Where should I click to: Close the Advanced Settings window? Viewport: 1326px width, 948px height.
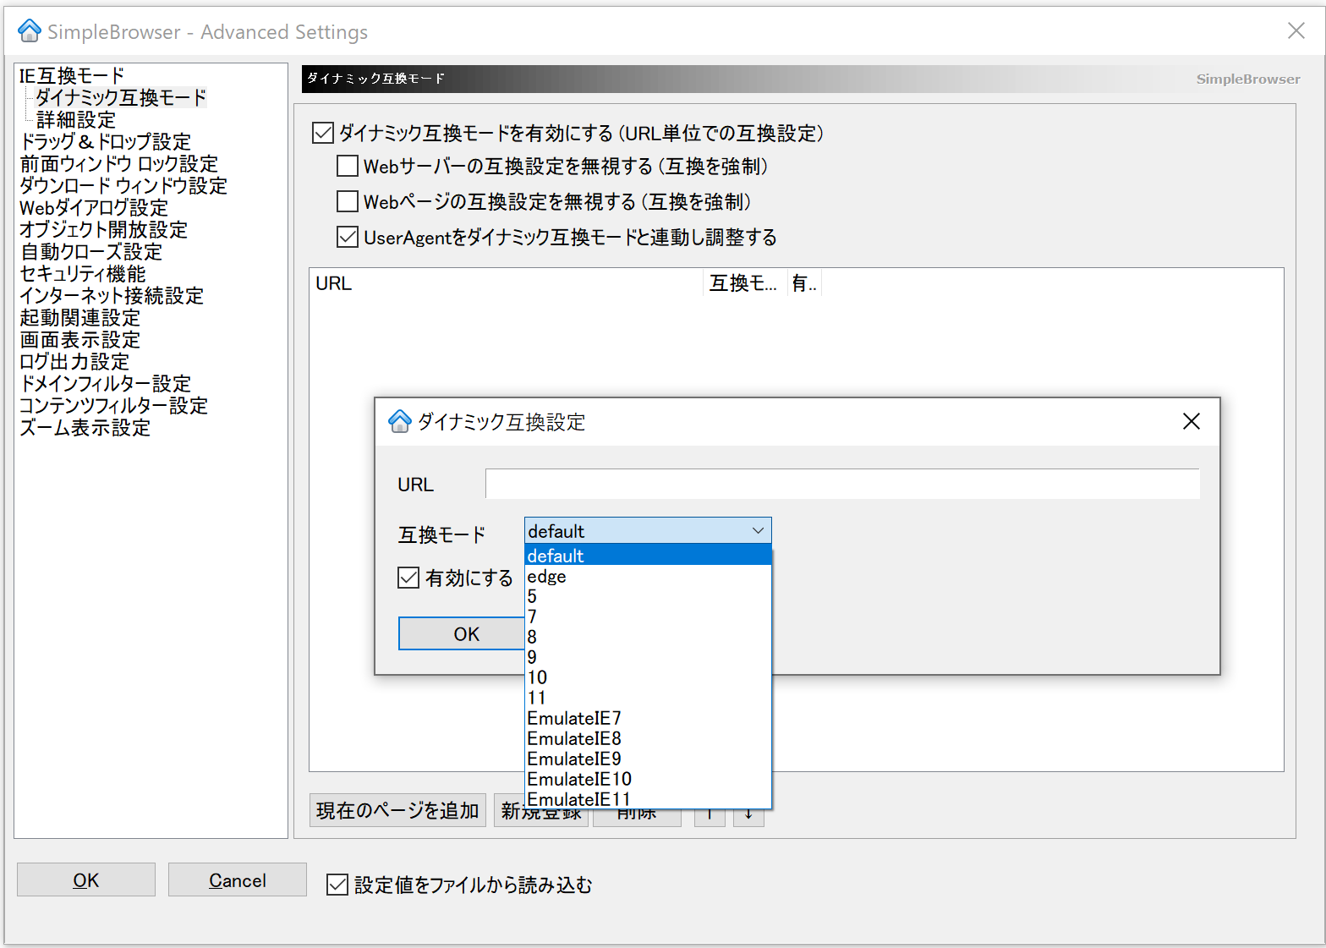click(1296, 31)
